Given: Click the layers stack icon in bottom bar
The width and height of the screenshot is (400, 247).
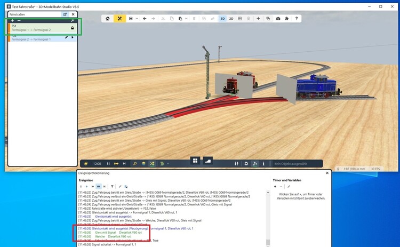Looking at the screenshot, I should click(x=143, y=164).
